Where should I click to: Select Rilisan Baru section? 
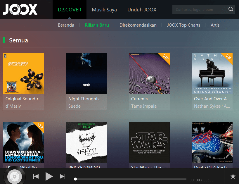point(97,25)
